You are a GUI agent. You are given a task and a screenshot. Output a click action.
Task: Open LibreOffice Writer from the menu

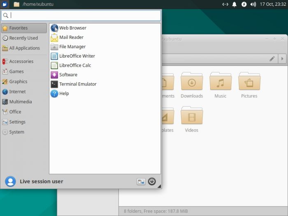pos(77,56)
